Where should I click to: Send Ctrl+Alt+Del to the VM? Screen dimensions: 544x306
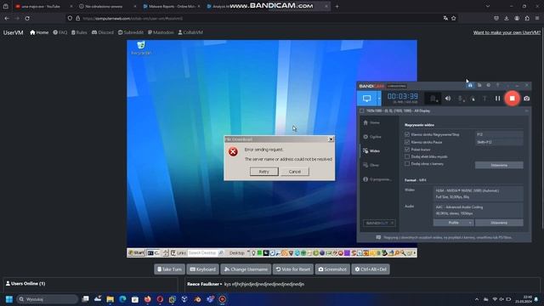[371, 269]
